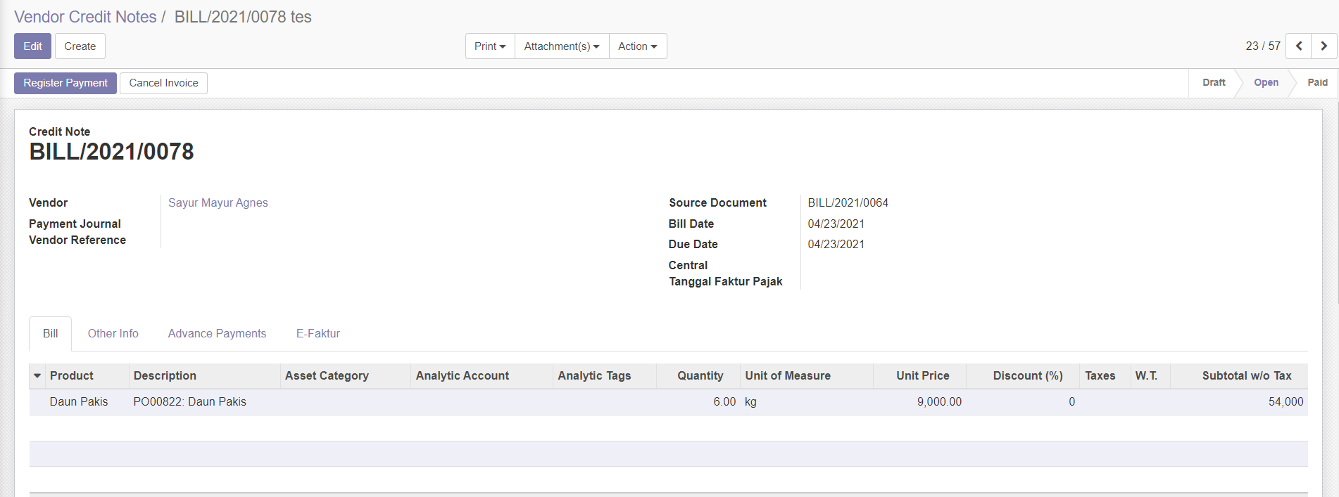Open vendor Sayur Mayur Agnes link
This screenshot has height=497, width=1339.
(218, 203)
